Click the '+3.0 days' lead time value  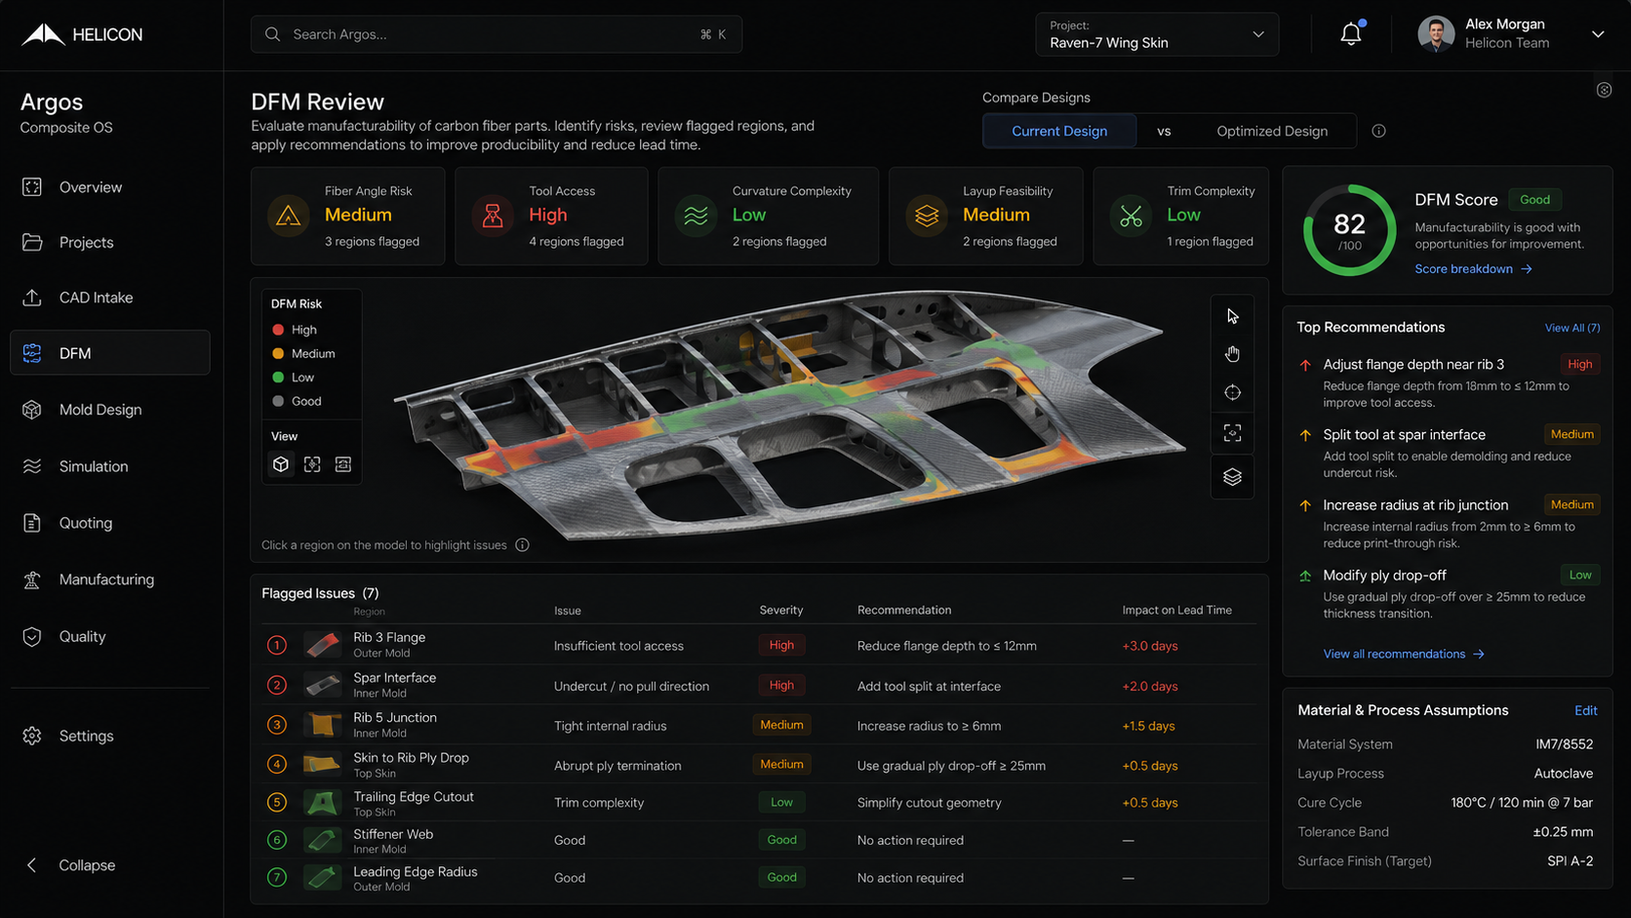click(1150, 646)
